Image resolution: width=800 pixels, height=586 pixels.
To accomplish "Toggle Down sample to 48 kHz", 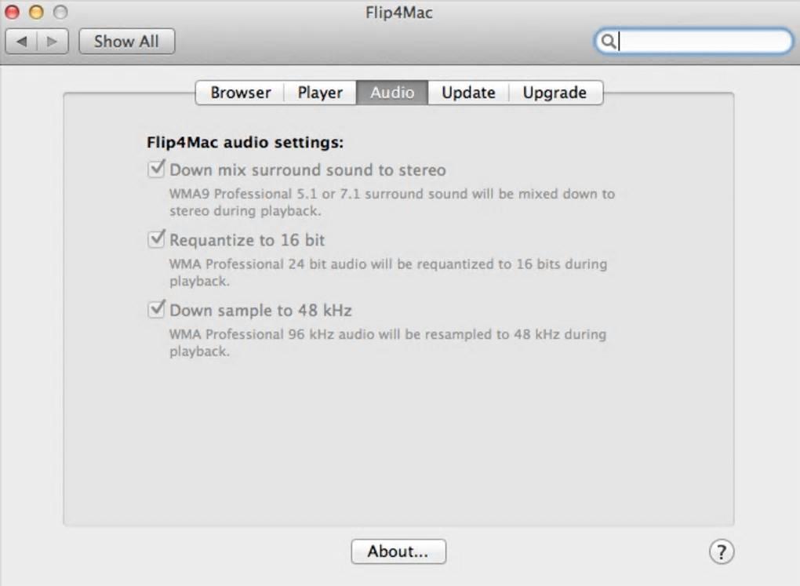I will coord(157,310).
